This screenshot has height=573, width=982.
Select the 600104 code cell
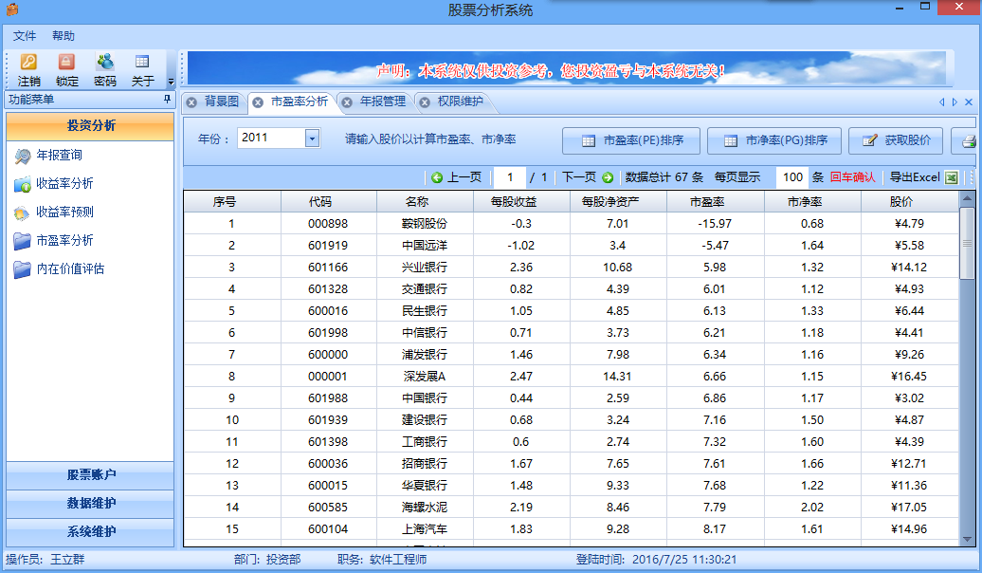point(328,529)
